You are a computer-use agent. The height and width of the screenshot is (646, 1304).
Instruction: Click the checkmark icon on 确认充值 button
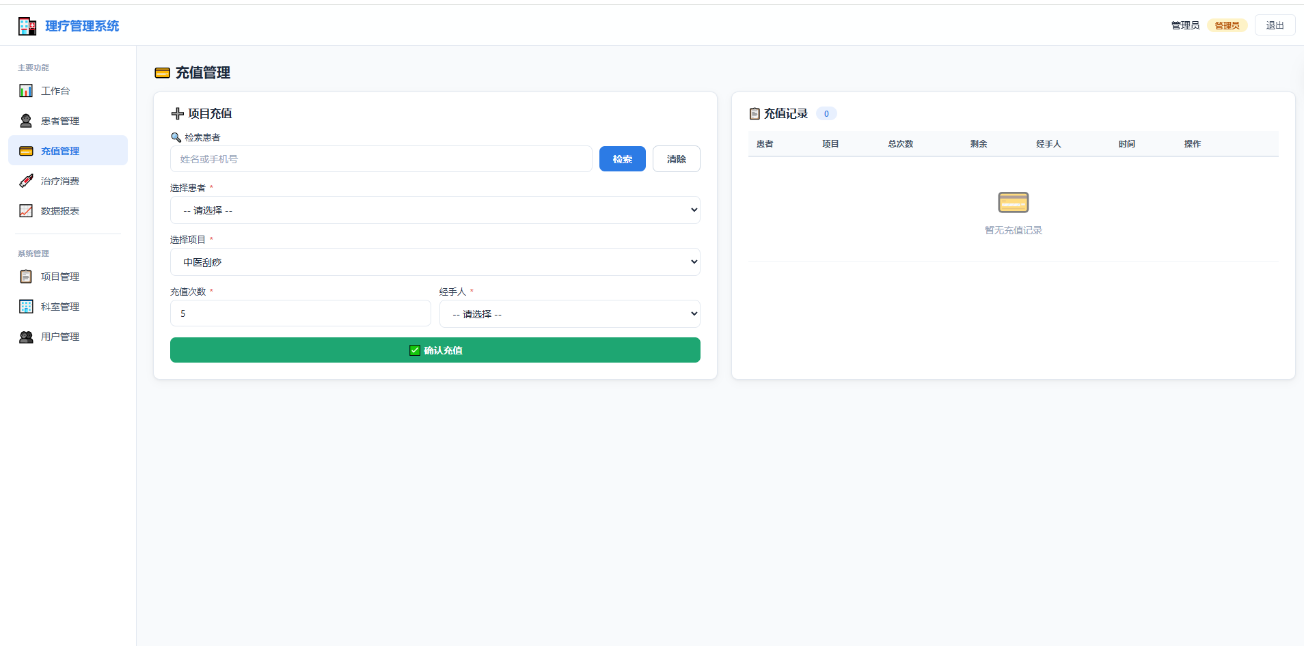tap(415, 350)
